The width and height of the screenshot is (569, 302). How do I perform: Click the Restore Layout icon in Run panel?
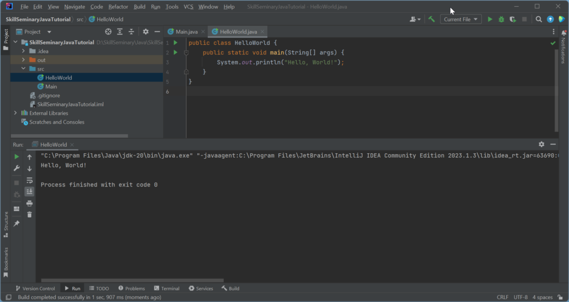(x=17, y=209)
